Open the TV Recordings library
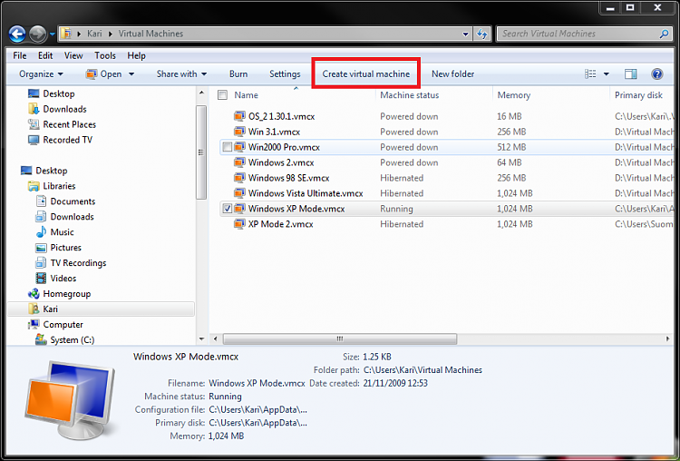The height and width of the screenshot is (461, 680). pyautogui.click(x=78, y=263)
